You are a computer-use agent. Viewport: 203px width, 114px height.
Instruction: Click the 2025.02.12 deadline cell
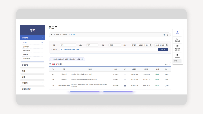147,74
